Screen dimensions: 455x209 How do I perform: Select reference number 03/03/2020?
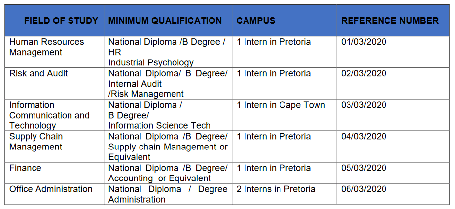tap(364, 105)
